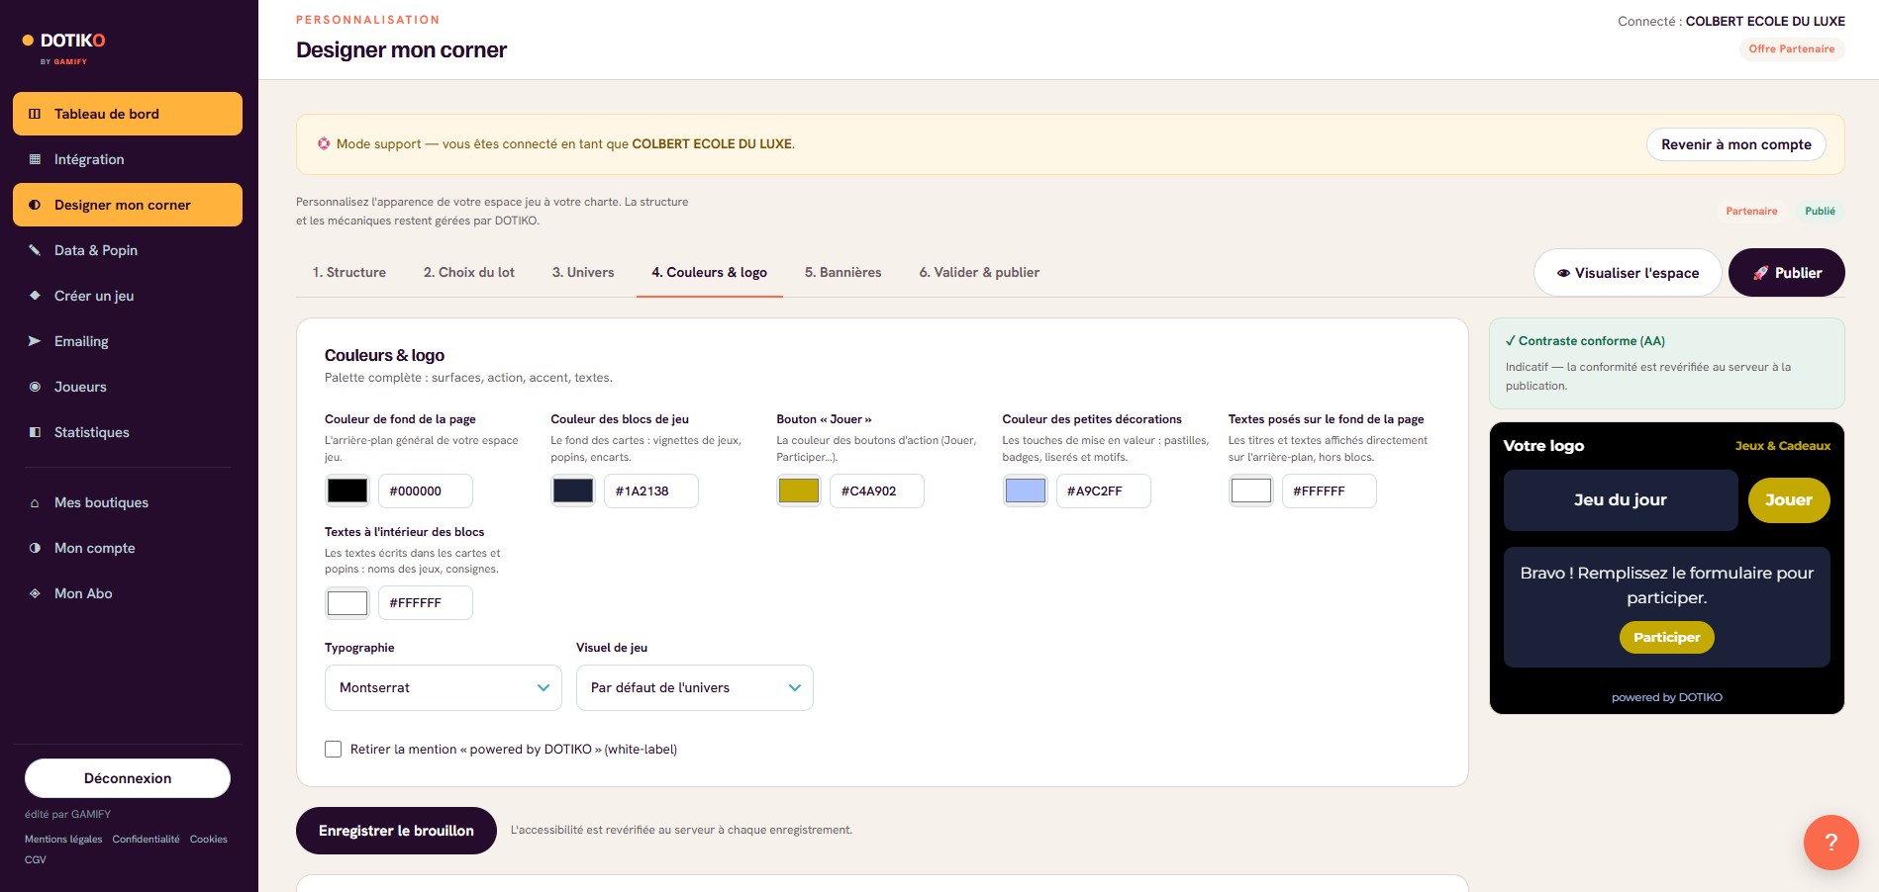
Task: Open the Mentions légales link
Action: (x=63, y=840)
